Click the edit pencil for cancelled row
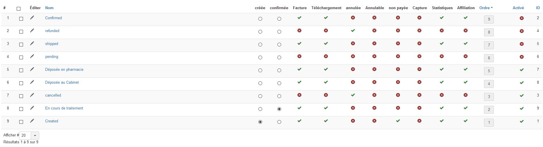 click(x=32, y=95)
